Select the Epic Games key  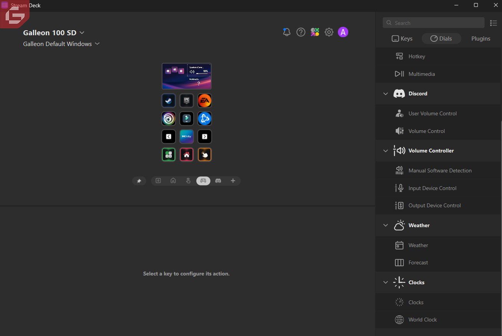pos(186,101)
